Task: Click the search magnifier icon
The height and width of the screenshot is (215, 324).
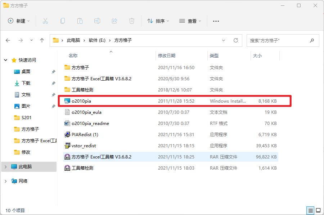Action: coord(312,41)
